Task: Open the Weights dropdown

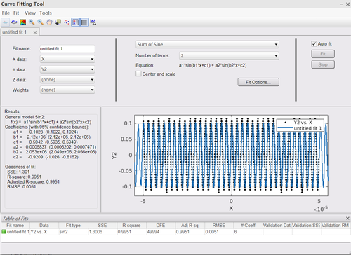Action: click(x=67, y=90)
